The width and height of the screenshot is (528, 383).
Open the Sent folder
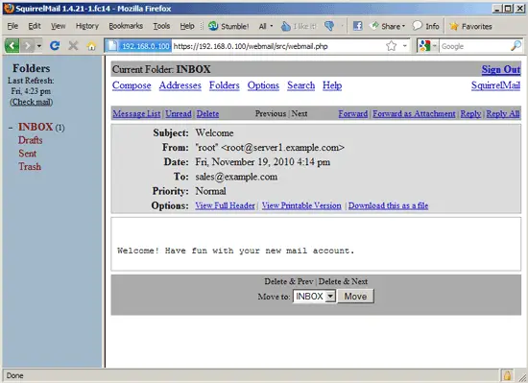point(27,154)
